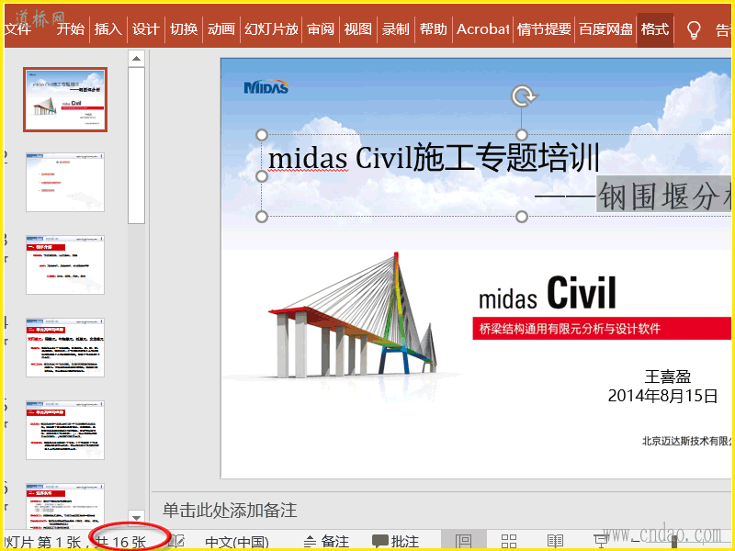The width and height of the screenshot is (735, 551).
Task: Go to the 切换 ribbon tab
Action: pos(184,29)
